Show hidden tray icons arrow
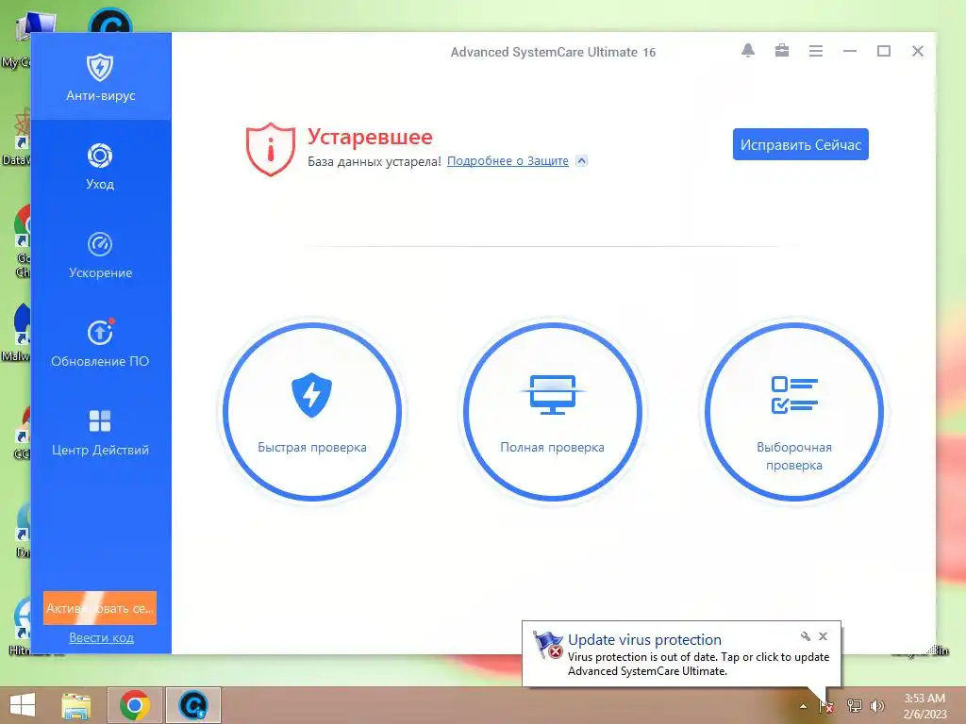 [x=803, y=706]
